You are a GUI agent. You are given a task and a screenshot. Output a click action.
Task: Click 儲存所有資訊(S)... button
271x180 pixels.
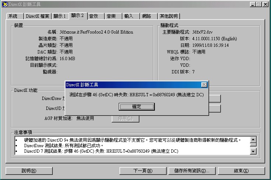click(x=192, y=171)
